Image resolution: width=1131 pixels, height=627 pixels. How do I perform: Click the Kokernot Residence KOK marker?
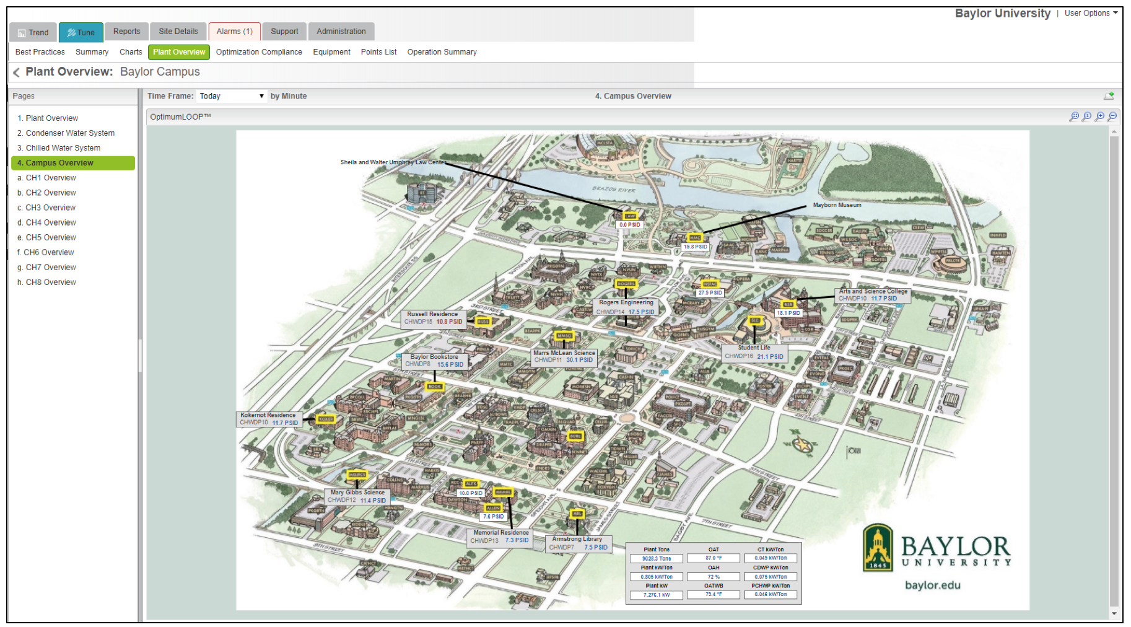325,419
